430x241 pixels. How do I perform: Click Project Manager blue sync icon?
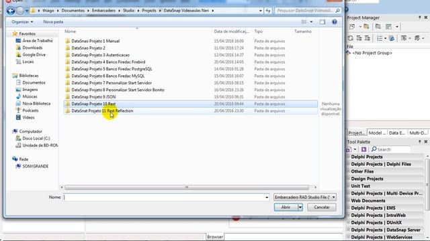[x=392, y=38]
